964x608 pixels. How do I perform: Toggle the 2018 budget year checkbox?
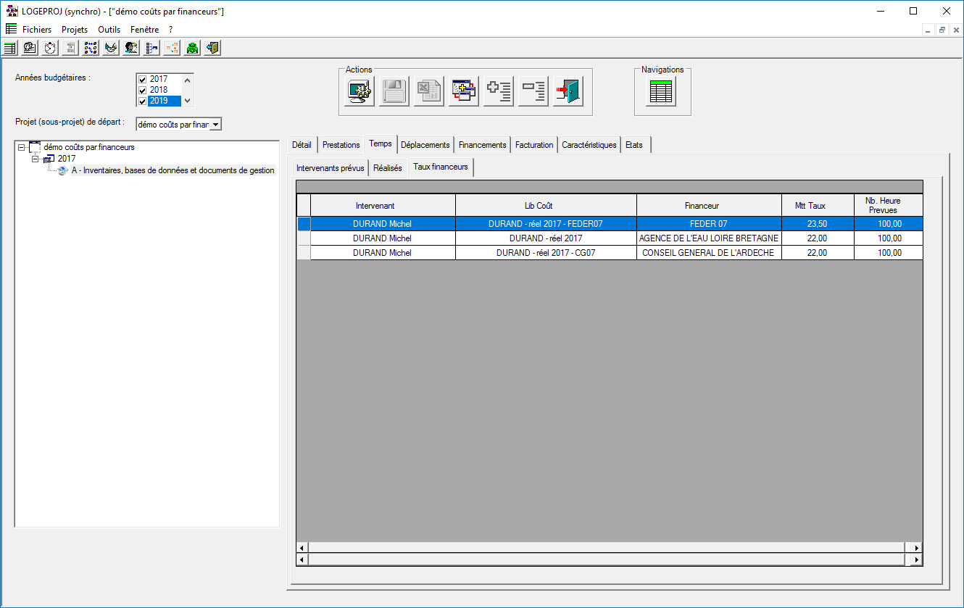[x=142, y=91]
